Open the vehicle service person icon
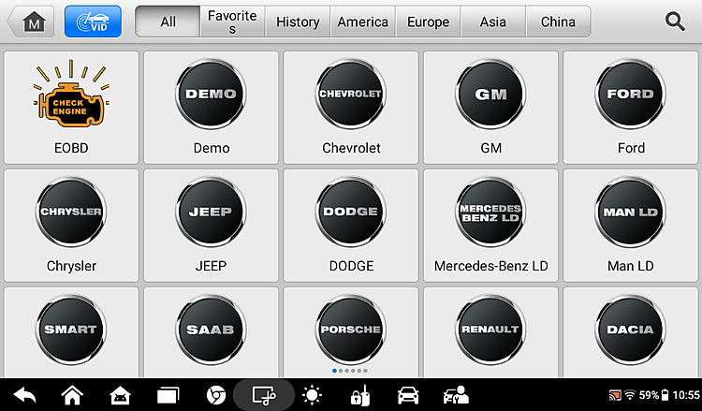The height and width of the screenshot is (411, 702). [x=456, y=395]
